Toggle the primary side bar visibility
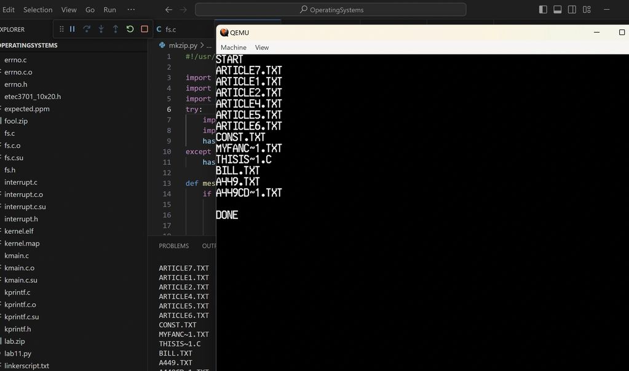The height and width of the screenshot is (371, 629). point(543,10)
